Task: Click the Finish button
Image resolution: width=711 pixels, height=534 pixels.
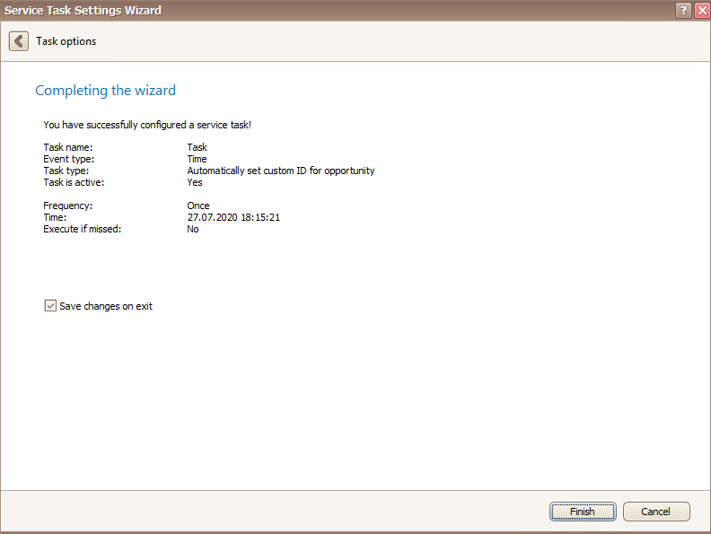Action: click(x=583, y=512)
